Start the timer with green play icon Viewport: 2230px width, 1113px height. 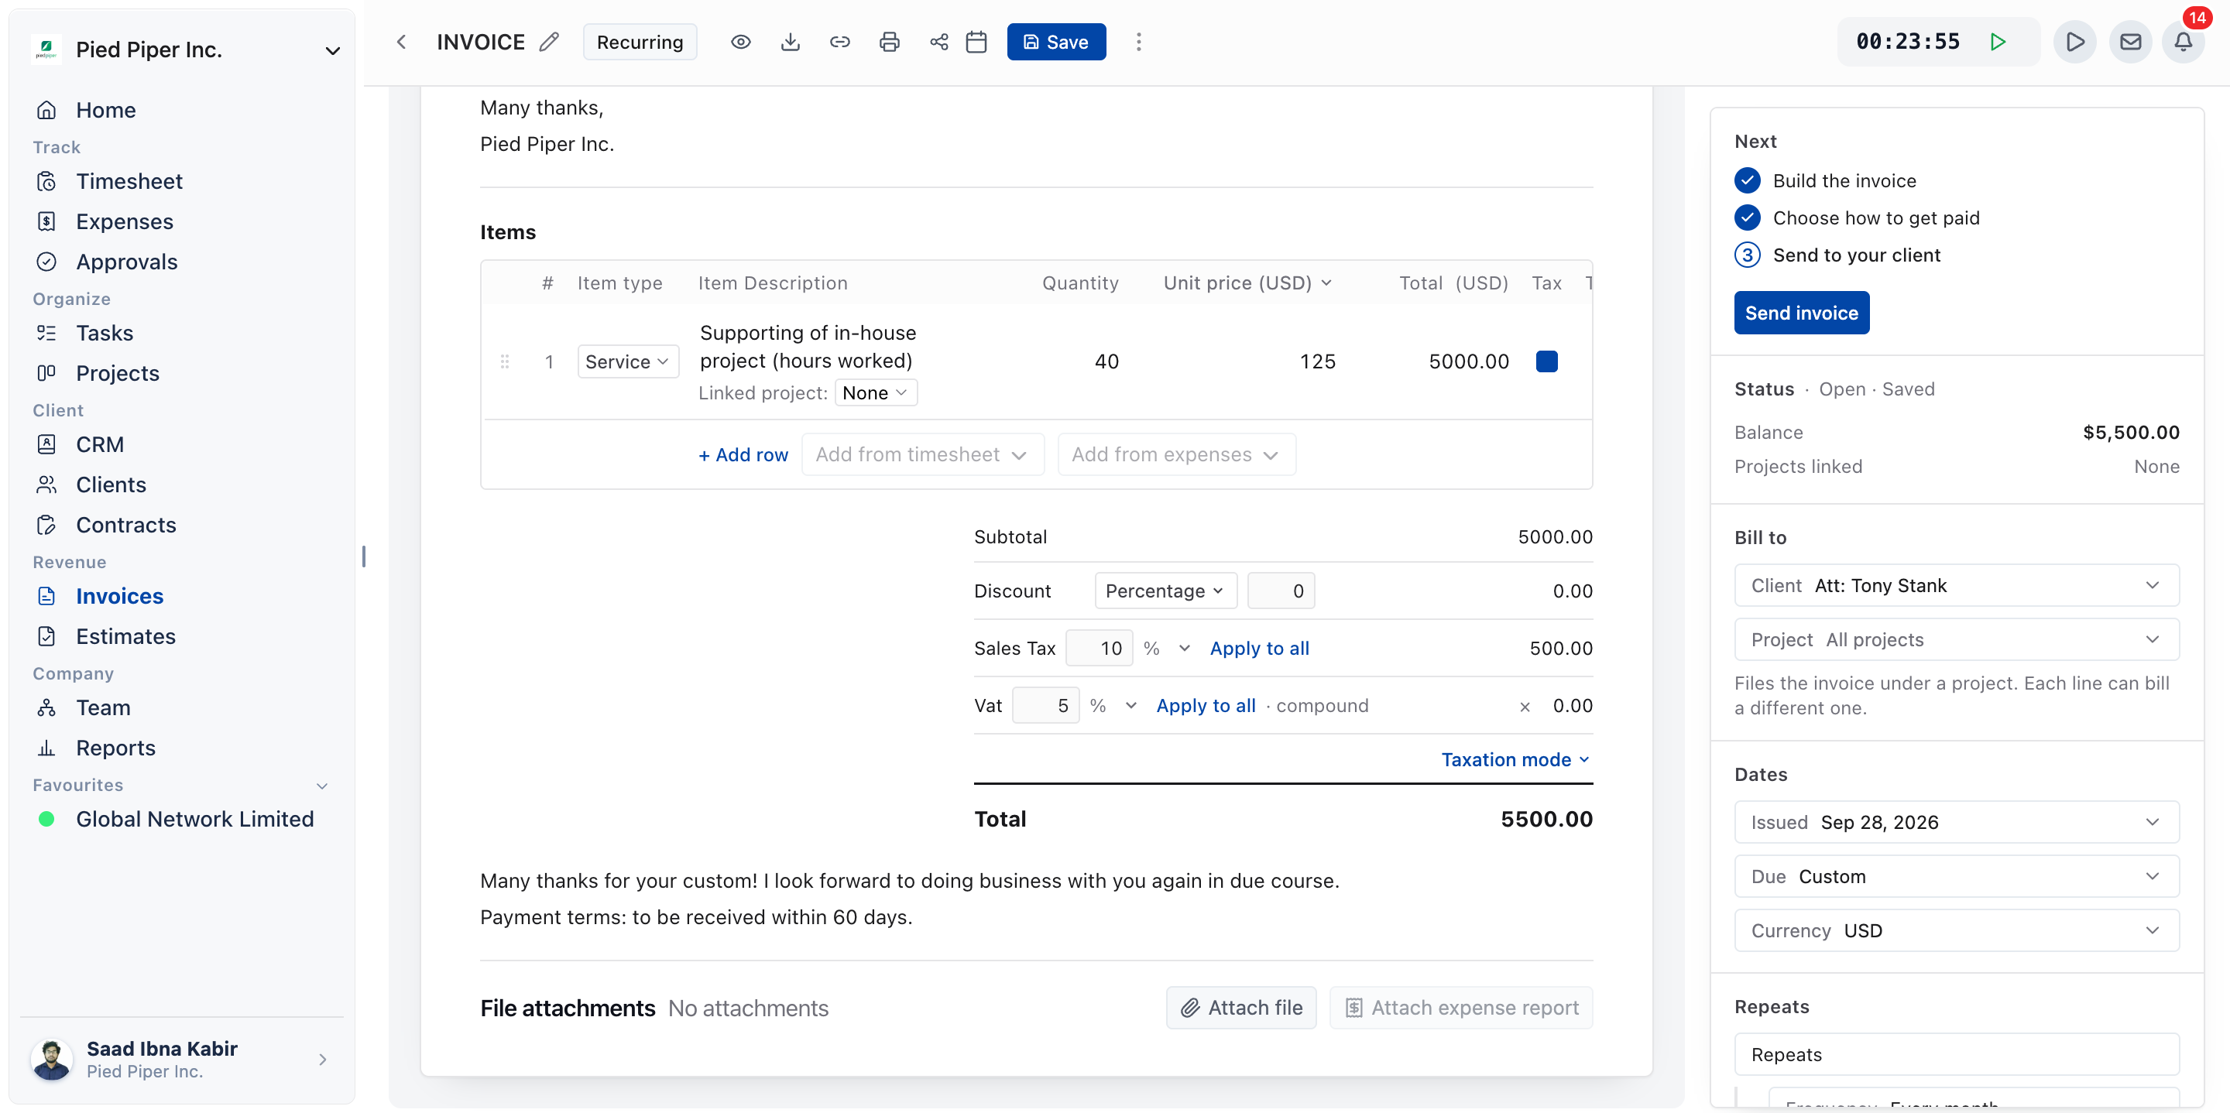1998,42
